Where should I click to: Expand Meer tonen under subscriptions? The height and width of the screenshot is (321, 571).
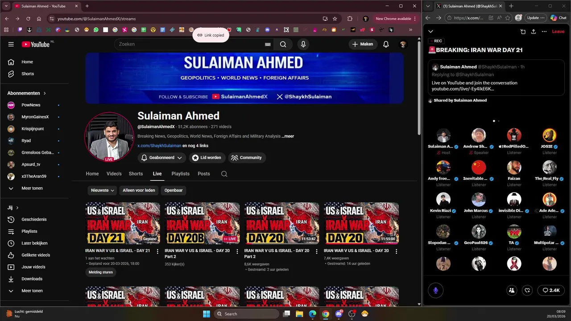pyautogui.click(x=34, y=188)
